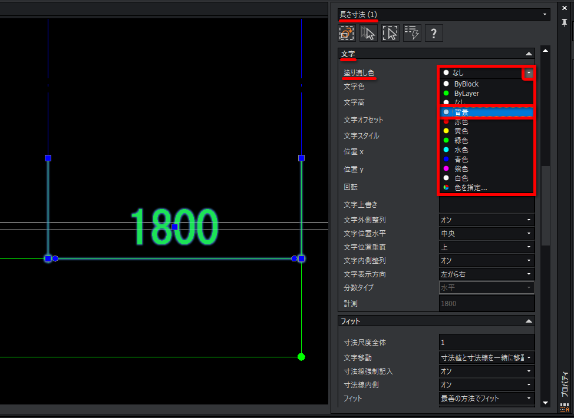Open the 長さ寸法 (1) object type dropdown
574x418 pixels.
pyautogui.click(x=444, y=14)
